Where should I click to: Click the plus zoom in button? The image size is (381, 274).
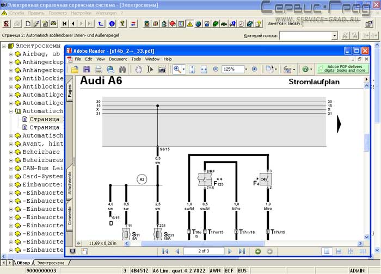tap(254, 69)
